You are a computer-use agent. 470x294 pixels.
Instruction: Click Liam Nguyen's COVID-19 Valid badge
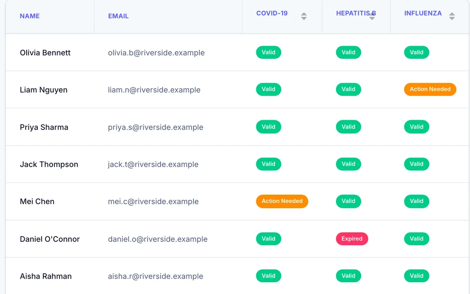point(269,89)
